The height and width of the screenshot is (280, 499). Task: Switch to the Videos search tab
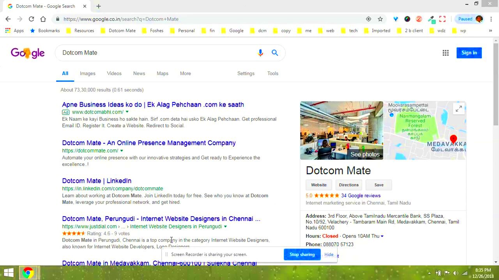pyautogui.click(x=114, y=73)
